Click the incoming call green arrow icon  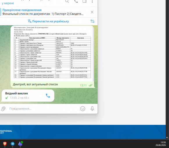[7, 98]
